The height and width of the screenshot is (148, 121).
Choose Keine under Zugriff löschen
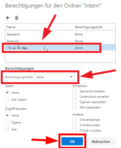[x=7, y=115]
